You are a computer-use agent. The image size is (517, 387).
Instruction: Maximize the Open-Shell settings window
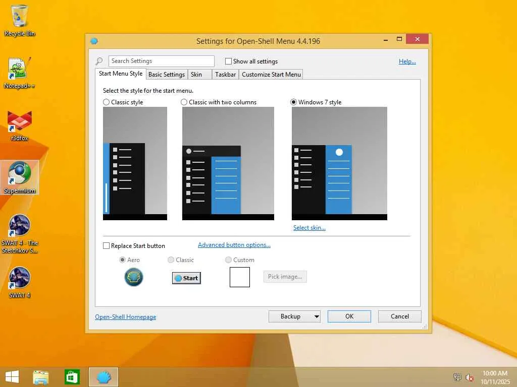click(x=399, y=39)
